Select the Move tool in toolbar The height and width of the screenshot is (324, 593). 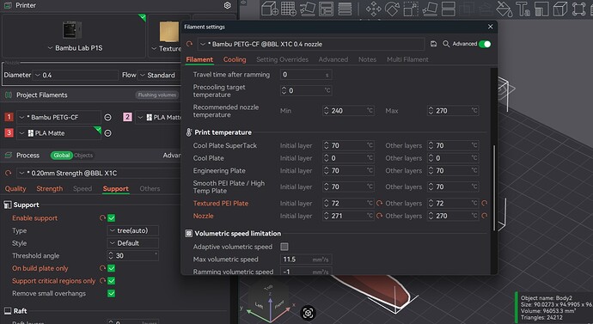click(x=373, y=9)
